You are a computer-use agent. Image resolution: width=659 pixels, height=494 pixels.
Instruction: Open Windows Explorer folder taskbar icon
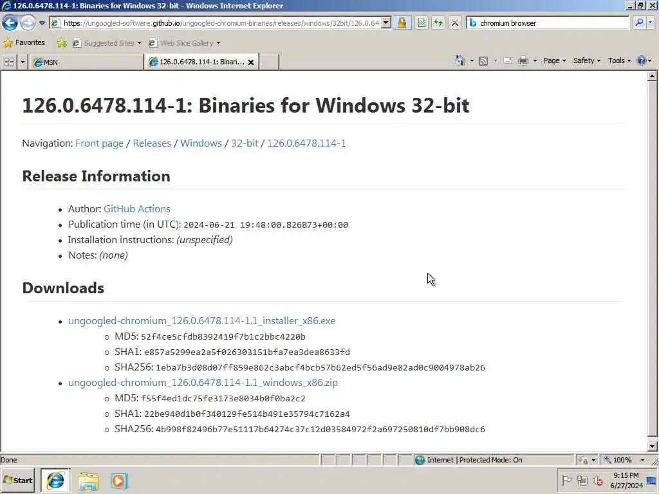click(88, 481)
